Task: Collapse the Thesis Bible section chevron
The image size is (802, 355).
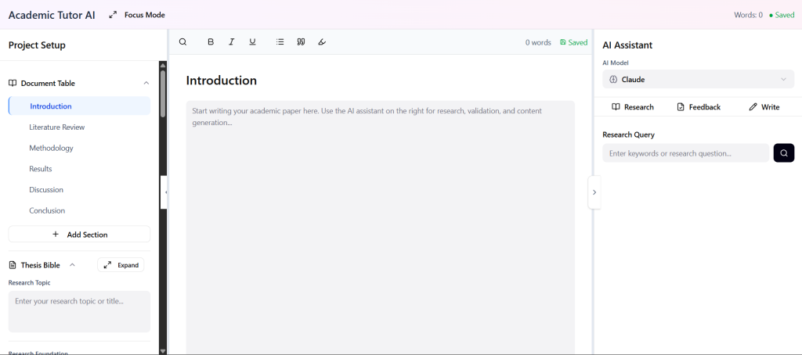Action: [73, 265]
